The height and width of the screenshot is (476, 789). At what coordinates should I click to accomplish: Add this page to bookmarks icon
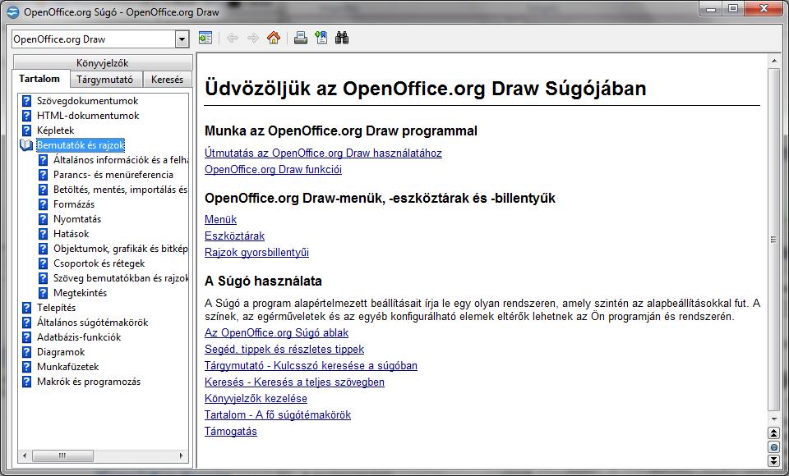pyautogui.click(x=321, y=38)
